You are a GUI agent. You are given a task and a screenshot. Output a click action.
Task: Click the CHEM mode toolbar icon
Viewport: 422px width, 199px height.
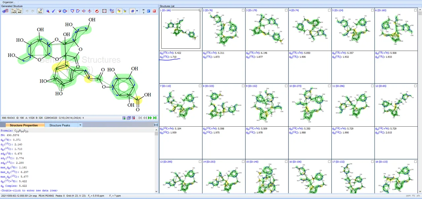click(x=14, y=11)
